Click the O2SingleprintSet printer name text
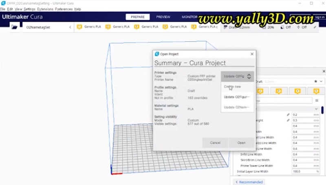The image size is (326, 185). coord(200,80)
